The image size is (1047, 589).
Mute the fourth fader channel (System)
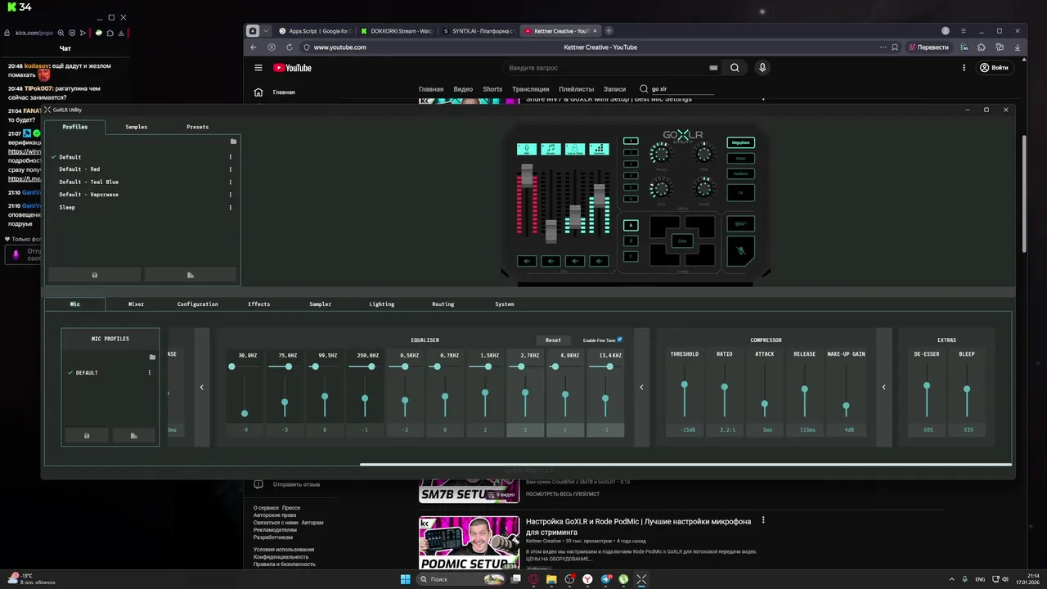tap(600, 261)
